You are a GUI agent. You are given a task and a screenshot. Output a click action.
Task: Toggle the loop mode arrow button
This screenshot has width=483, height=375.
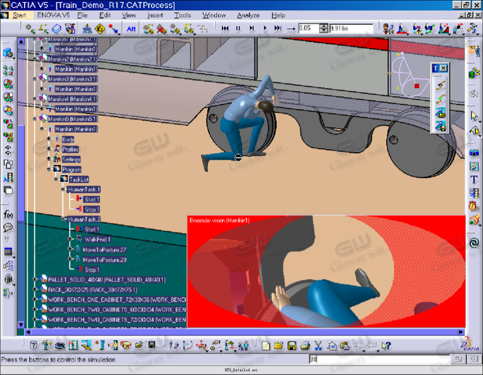click(291, 29)
